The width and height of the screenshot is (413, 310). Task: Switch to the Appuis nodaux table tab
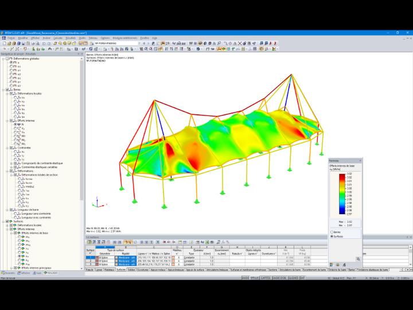158,270
